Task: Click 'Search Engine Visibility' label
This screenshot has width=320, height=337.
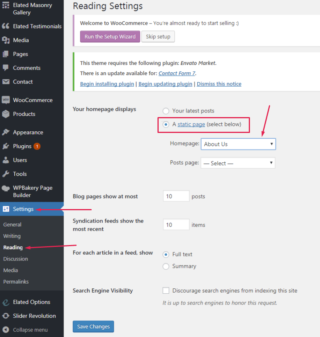Action: click(103, 291)
